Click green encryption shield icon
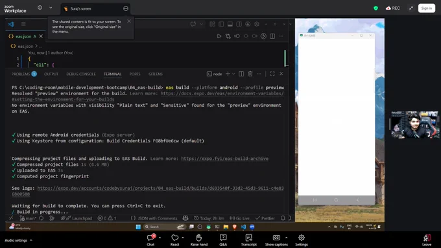The width and height of the screenshot is (441, 248). (x=375, y=8)
